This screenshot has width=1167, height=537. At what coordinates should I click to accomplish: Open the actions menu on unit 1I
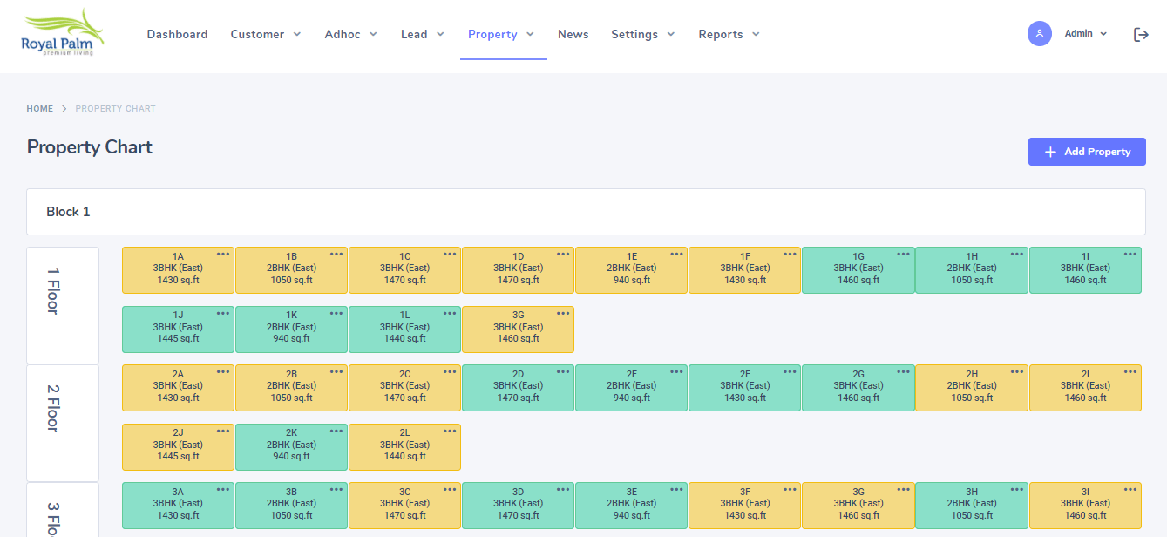coord(1129,255)
